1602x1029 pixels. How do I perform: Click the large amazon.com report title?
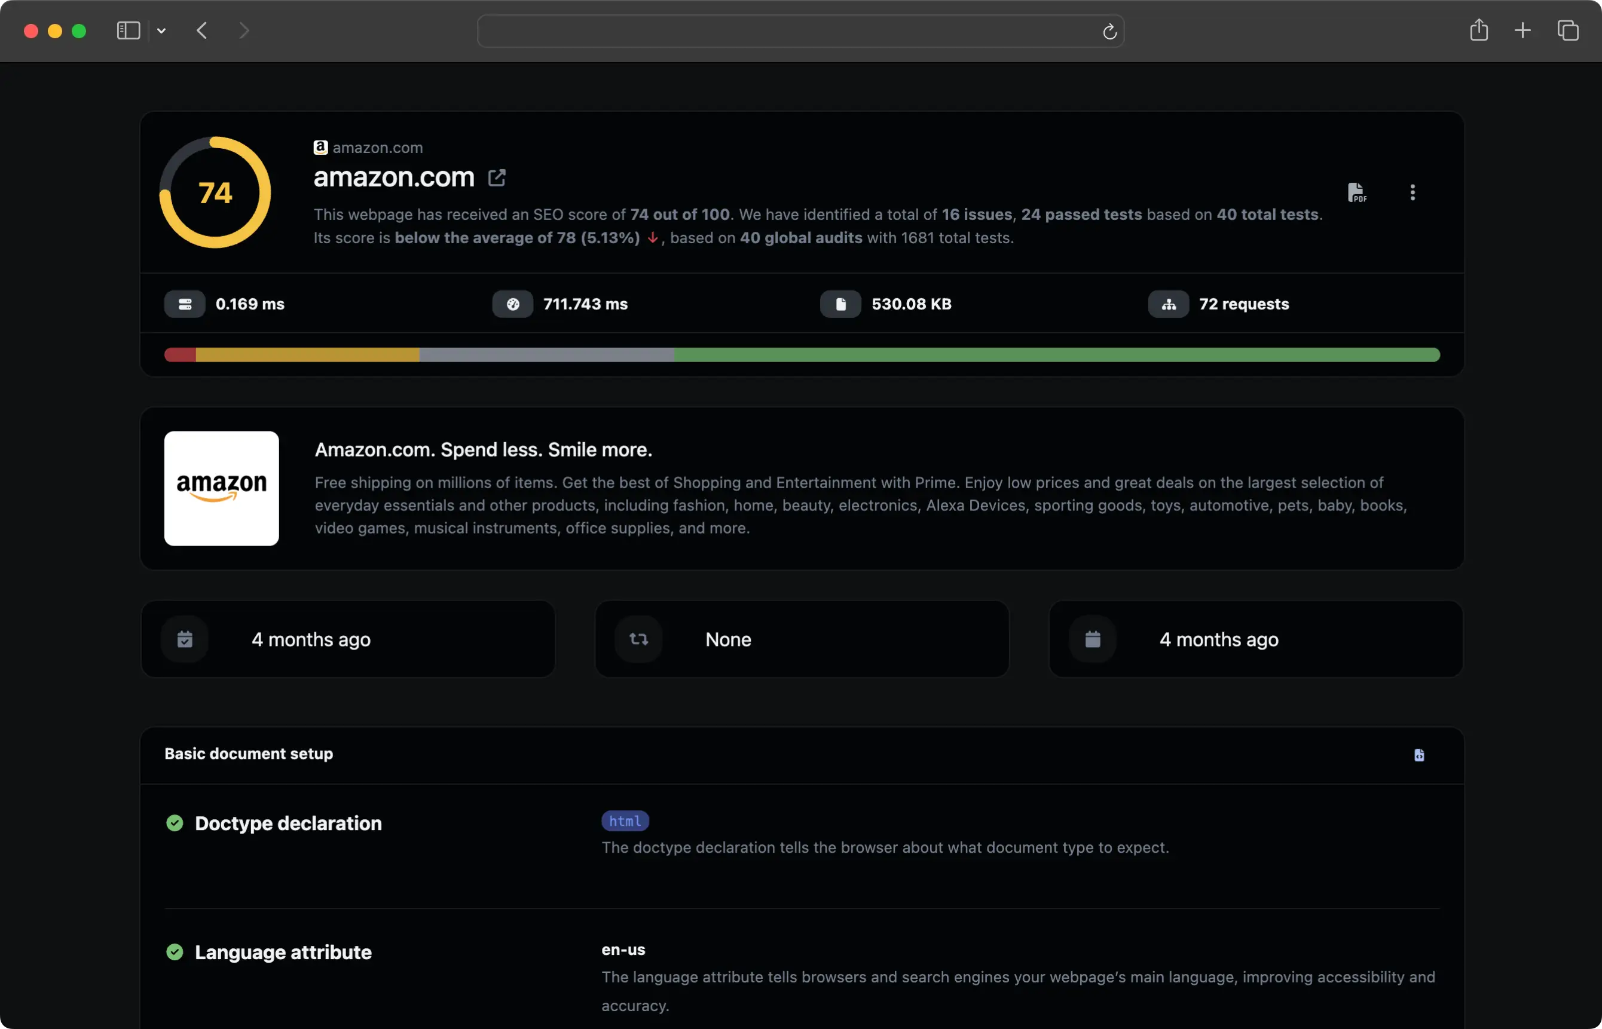(395, 177)
